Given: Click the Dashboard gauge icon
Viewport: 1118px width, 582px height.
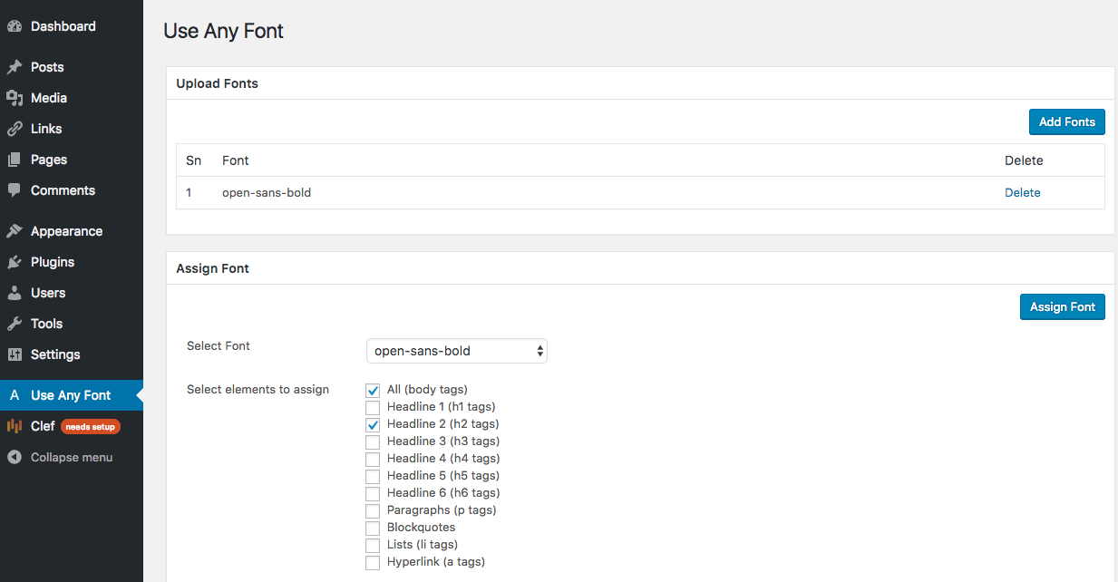Looking at the screenshot, I should (x=15, y=26).
